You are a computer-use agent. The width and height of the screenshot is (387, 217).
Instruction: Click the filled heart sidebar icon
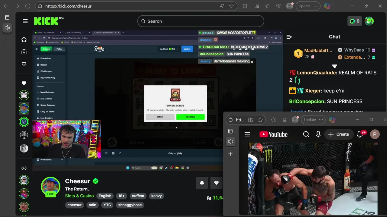24,83
